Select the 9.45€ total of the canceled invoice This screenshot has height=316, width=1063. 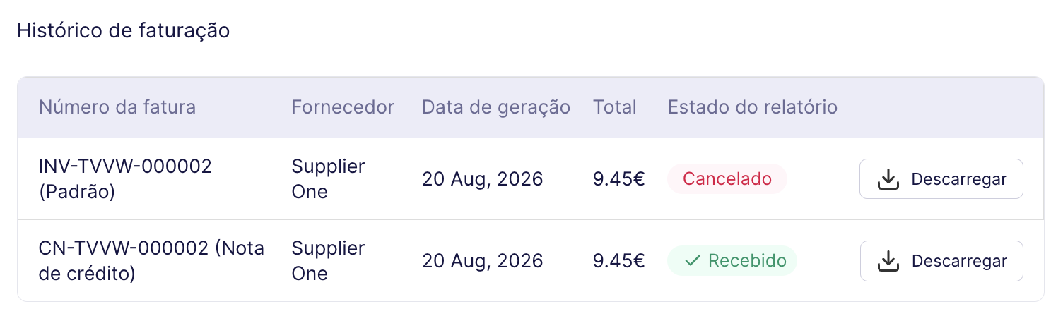(619, 179)
